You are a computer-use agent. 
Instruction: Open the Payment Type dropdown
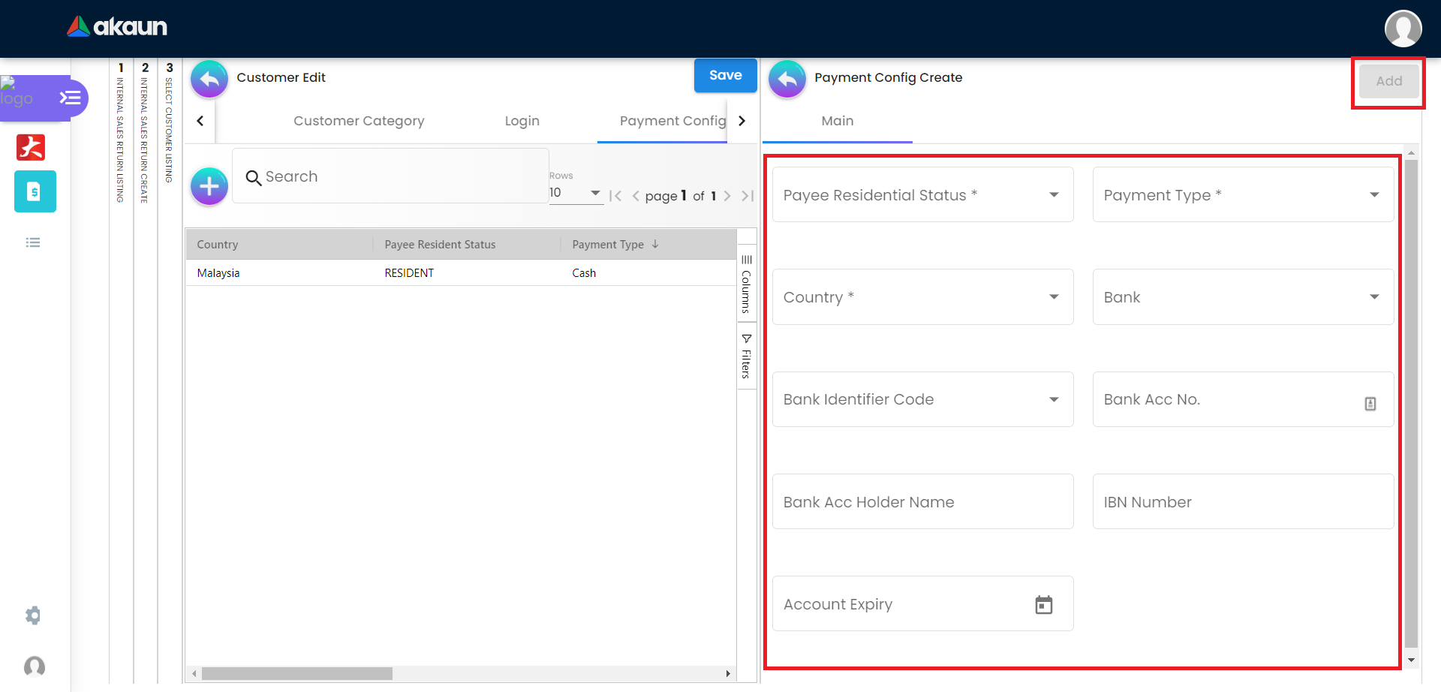(x=1242, y=195)
